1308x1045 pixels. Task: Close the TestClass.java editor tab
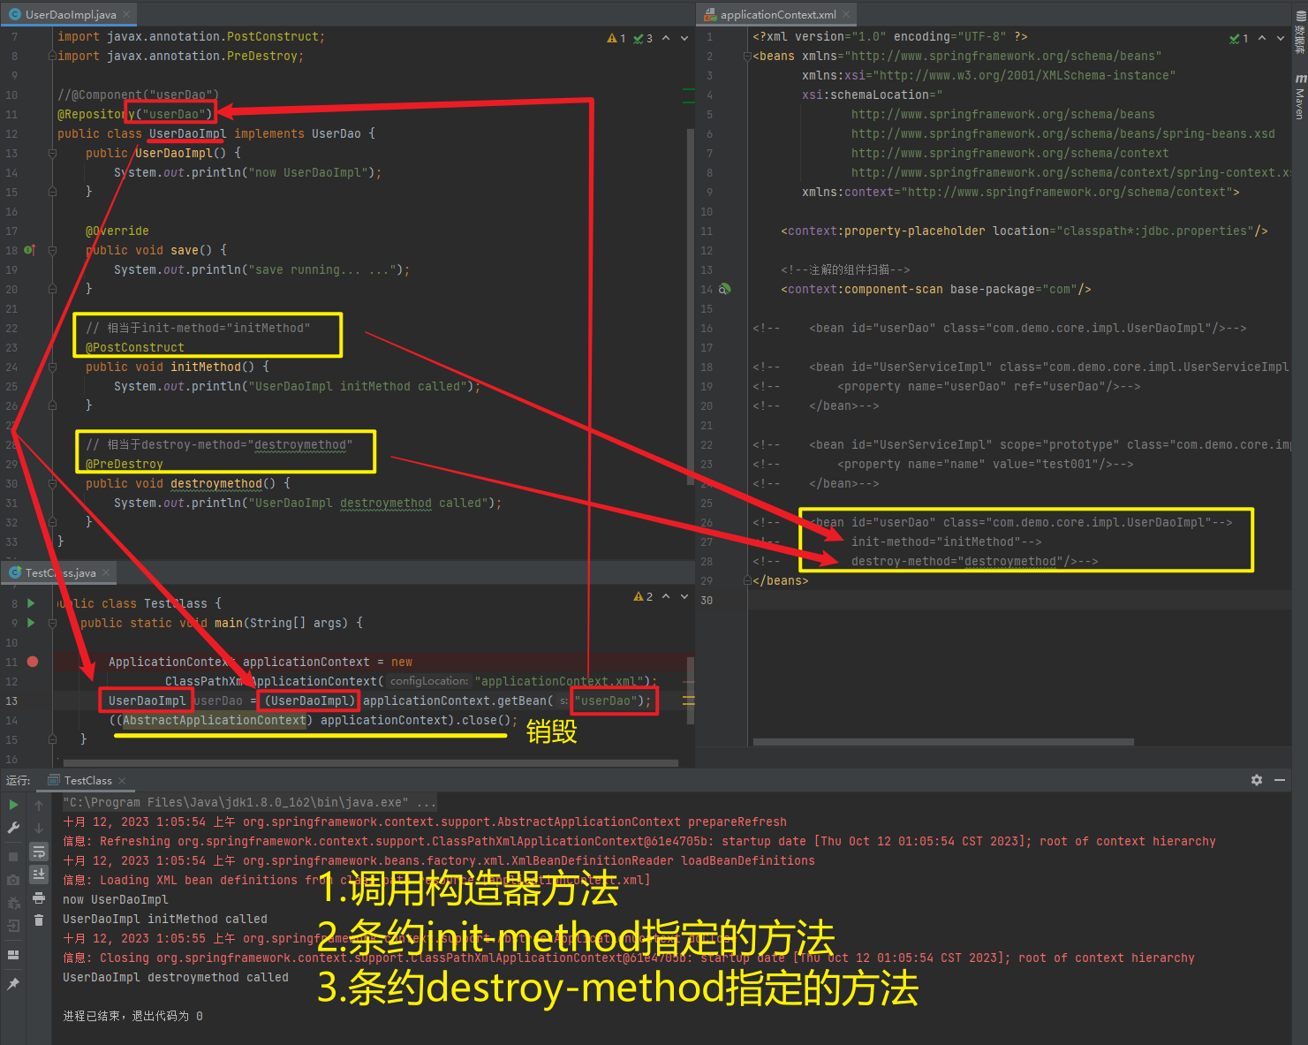[106, 573]
